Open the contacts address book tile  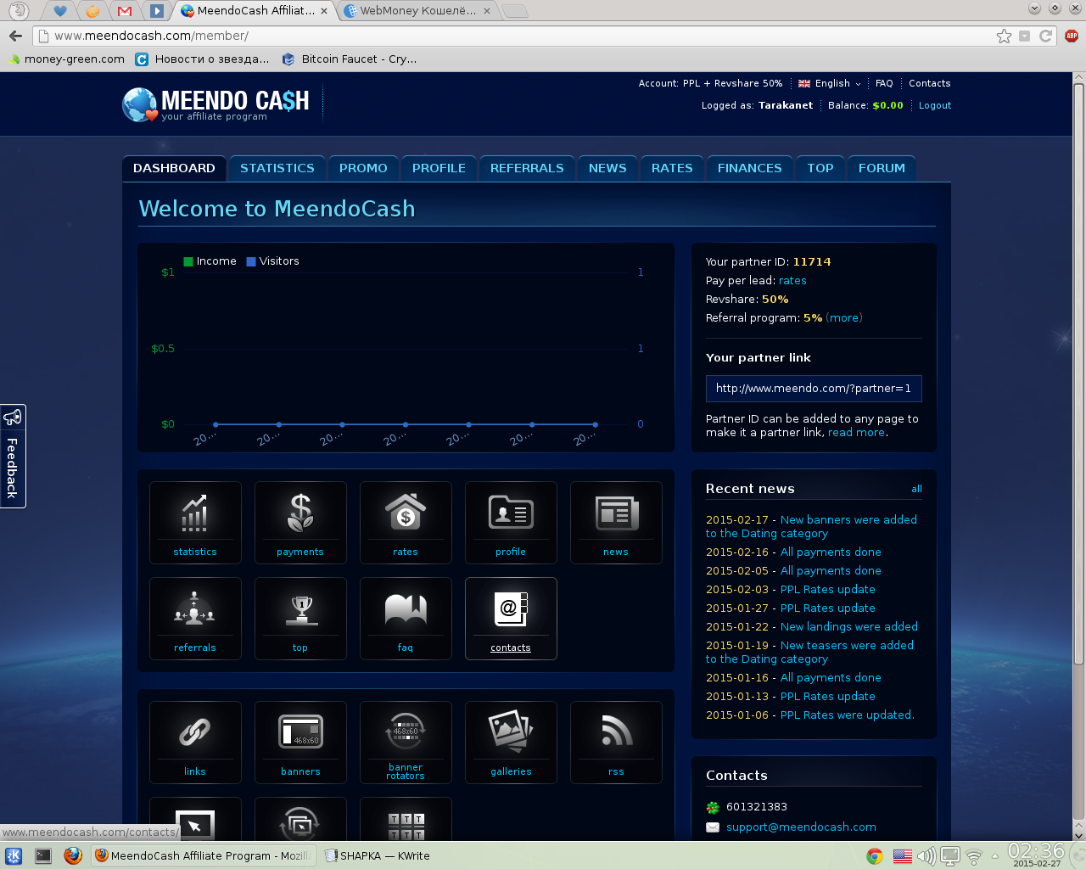(511, 619)
